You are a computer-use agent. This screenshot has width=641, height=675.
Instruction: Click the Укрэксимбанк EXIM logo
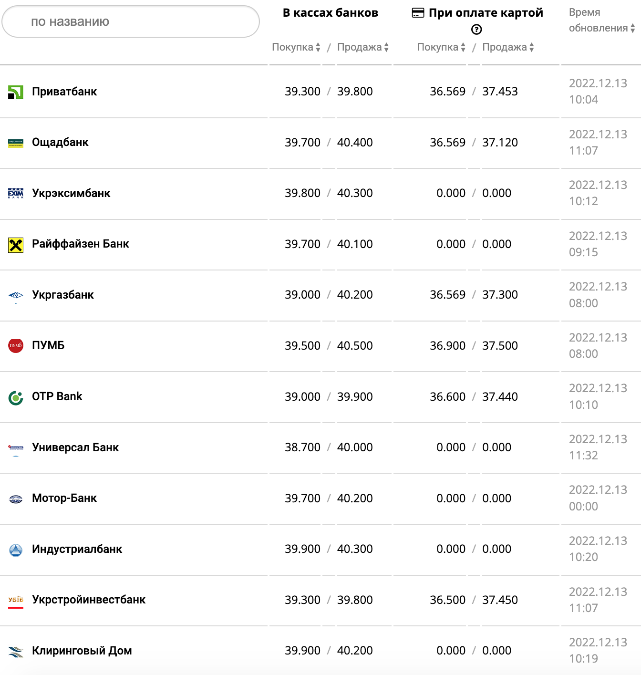tap(16, 194)
